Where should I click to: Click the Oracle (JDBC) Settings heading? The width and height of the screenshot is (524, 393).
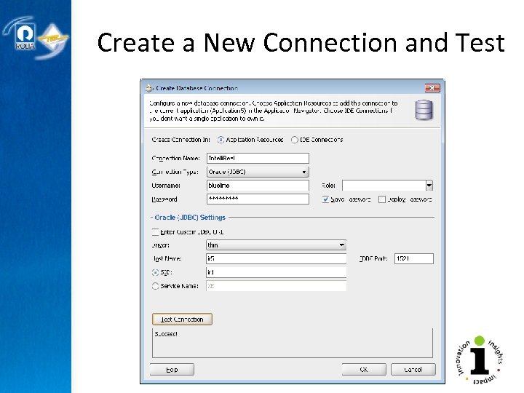click(x=190, y=218)
